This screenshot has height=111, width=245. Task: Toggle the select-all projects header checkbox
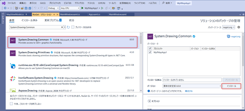pyautogui.click(x=150, y=49)
